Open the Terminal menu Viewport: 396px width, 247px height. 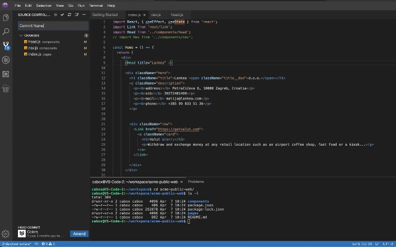(x=96, y=6)
